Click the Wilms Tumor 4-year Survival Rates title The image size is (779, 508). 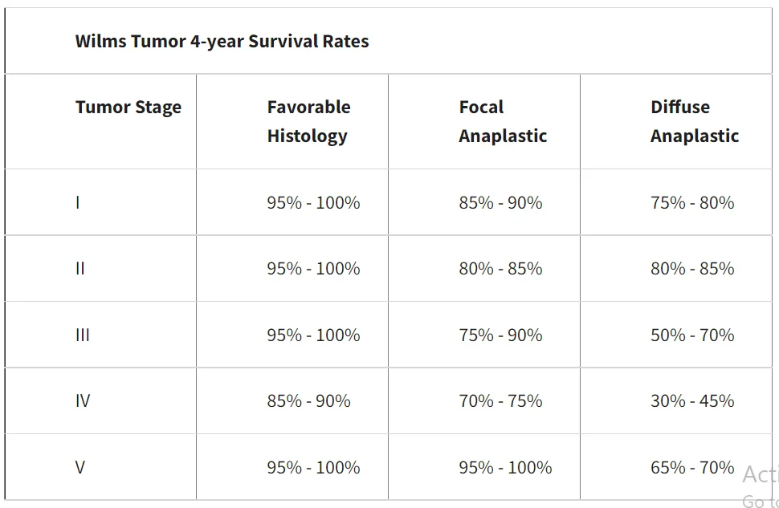click(222, 42)
